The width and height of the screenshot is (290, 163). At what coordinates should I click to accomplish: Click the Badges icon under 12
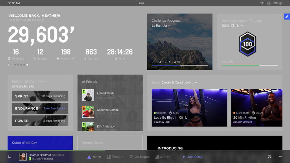point(34,59)
